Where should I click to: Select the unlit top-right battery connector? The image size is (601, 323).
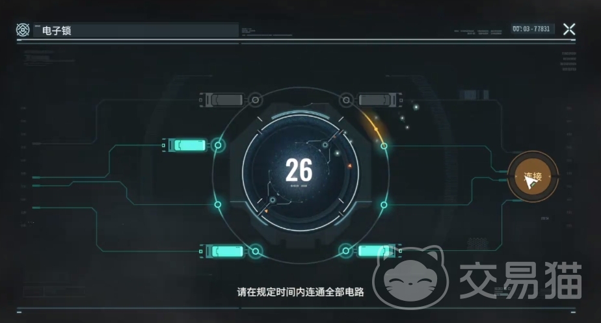click(380, 100)
